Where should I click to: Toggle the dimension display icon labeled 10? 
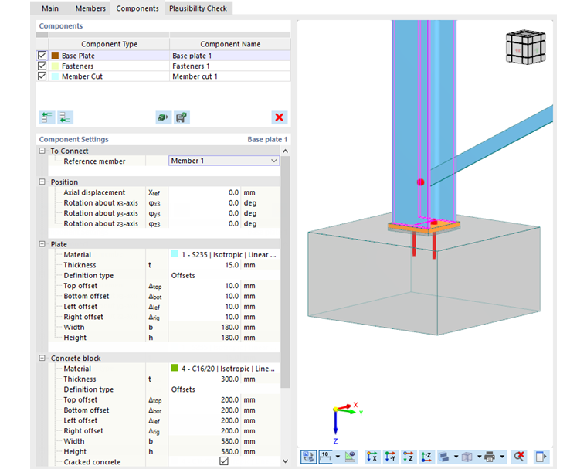325,457
